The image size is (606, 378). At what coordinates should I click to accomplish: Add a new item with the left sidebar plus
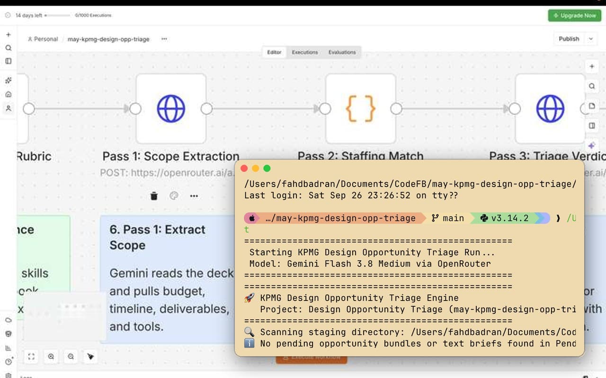8,35
